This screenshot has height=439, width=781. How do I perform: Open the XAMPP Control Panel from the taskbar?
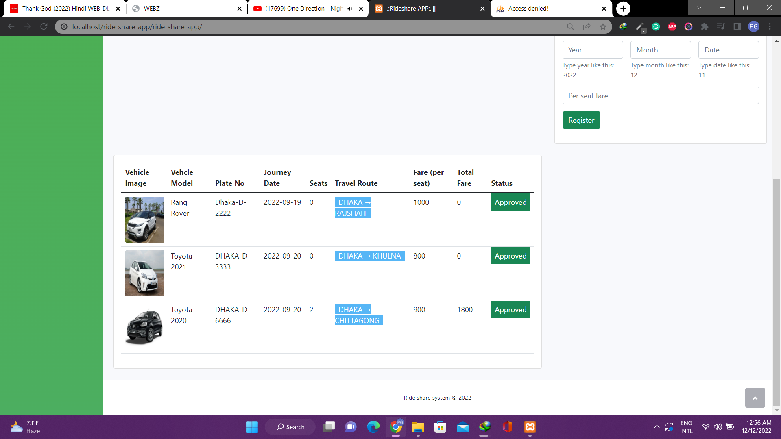click(530, 427)
